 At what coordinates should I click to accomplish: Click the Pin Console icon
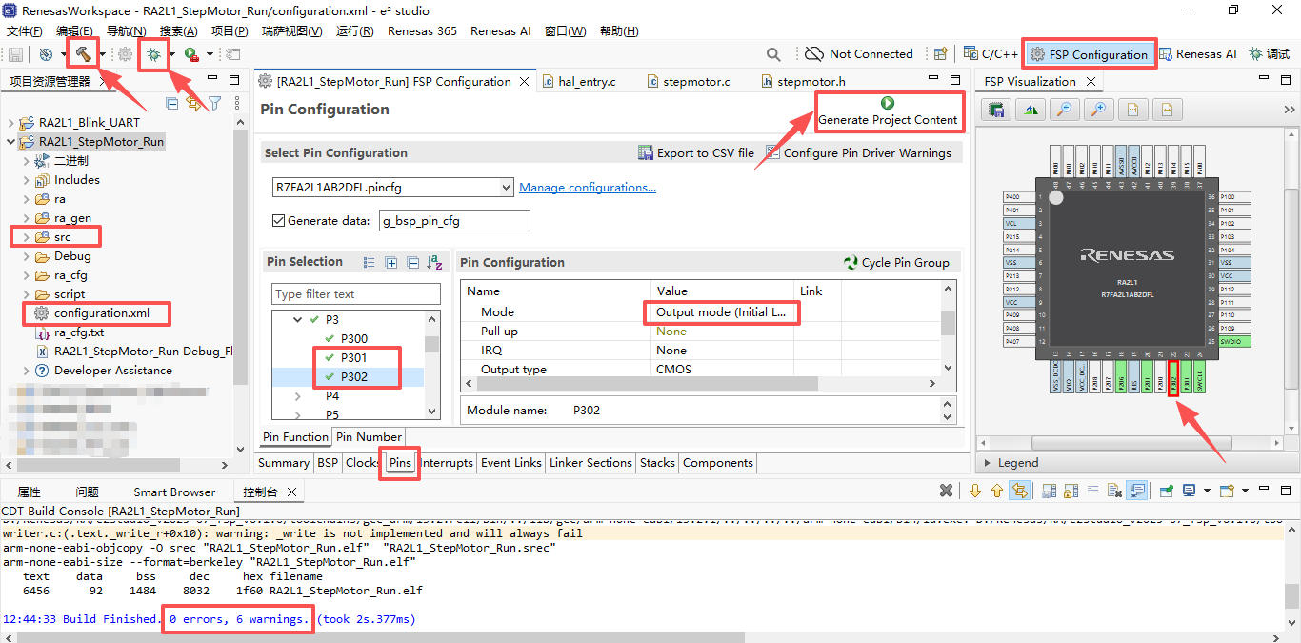pyautogui.click(x=1167, y=491)
